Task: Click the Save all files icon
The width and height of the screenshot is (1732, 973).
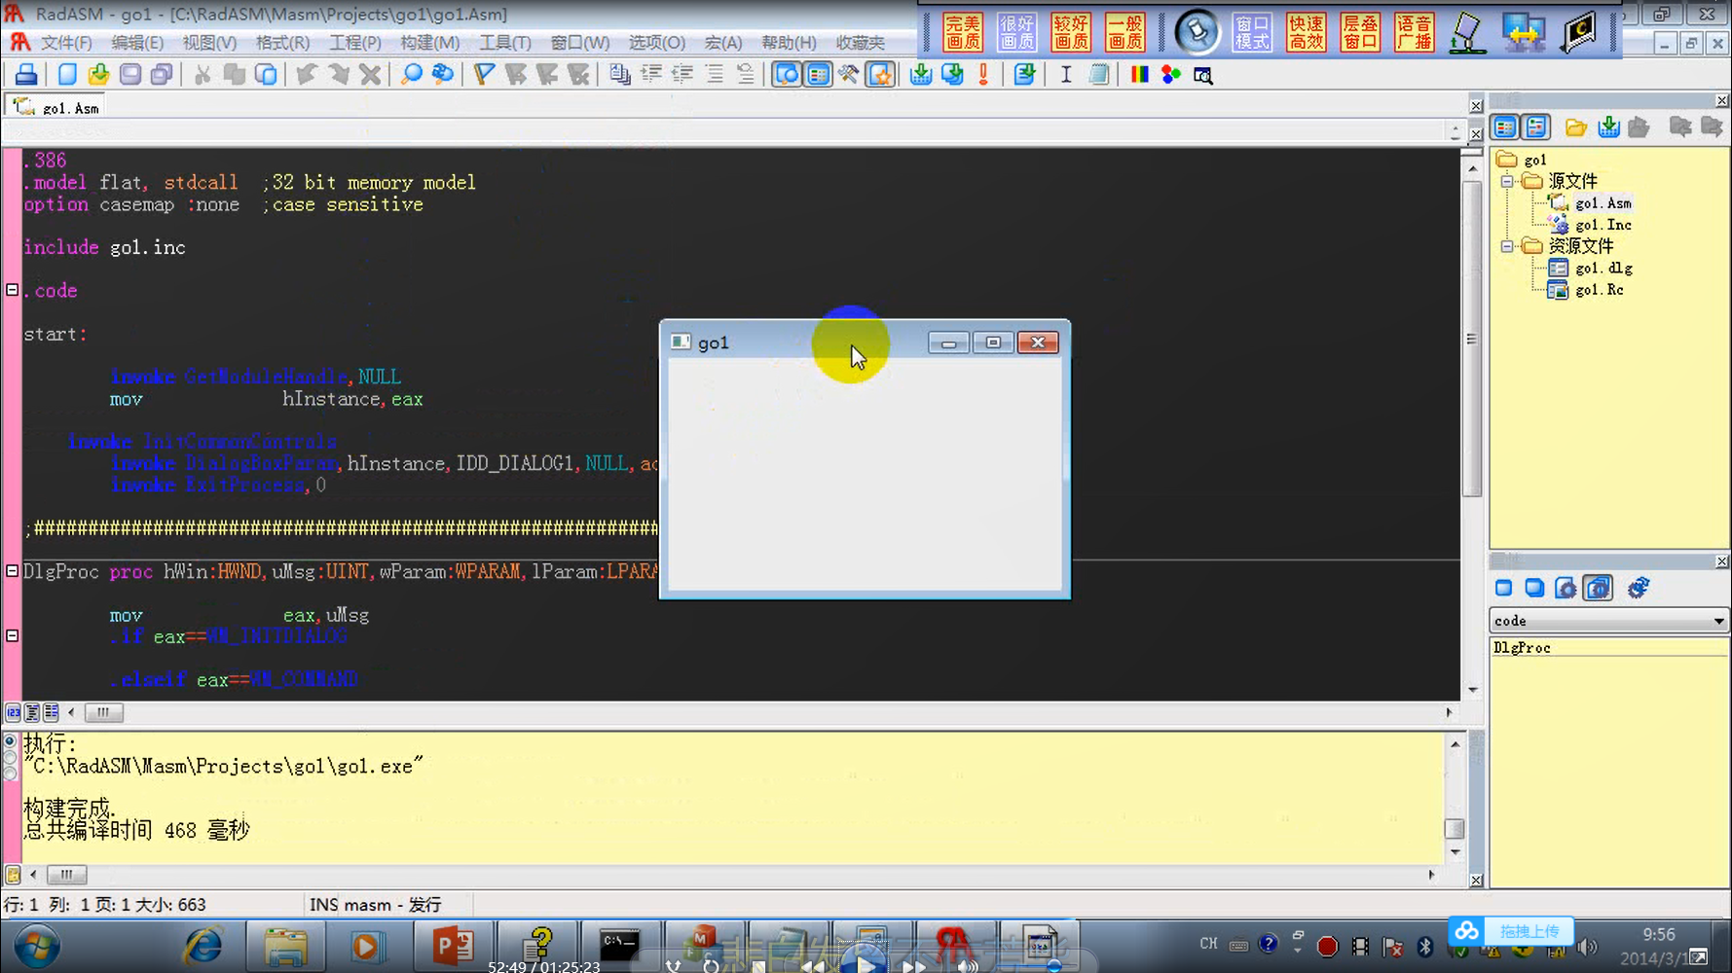Action: pos(162,75)
